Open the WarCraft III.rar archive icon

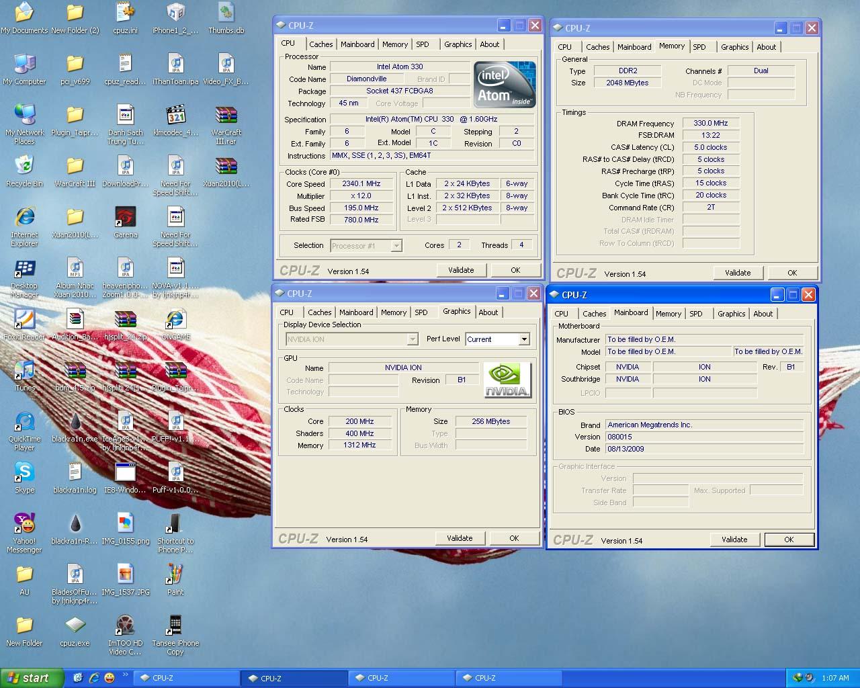(x=226, y=125)
